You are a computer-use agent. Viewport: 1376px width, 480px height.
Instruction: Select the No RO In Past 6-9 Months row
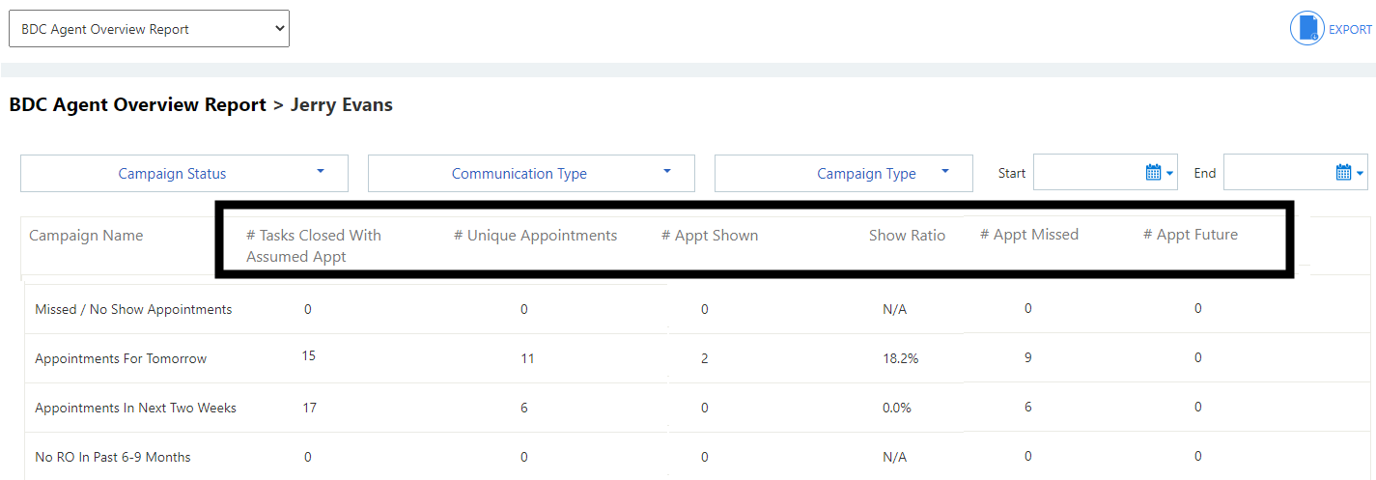pyautogui.click(x=113, y=457)
